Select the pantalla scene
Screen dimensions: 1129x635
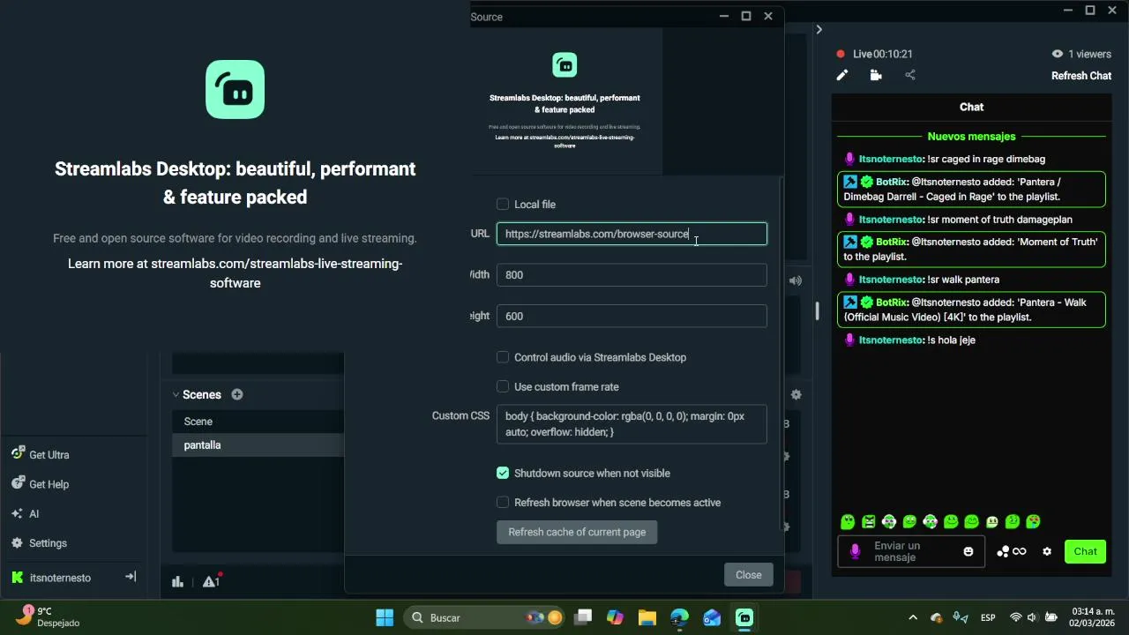pyautogui.click(x=258, y=445)
